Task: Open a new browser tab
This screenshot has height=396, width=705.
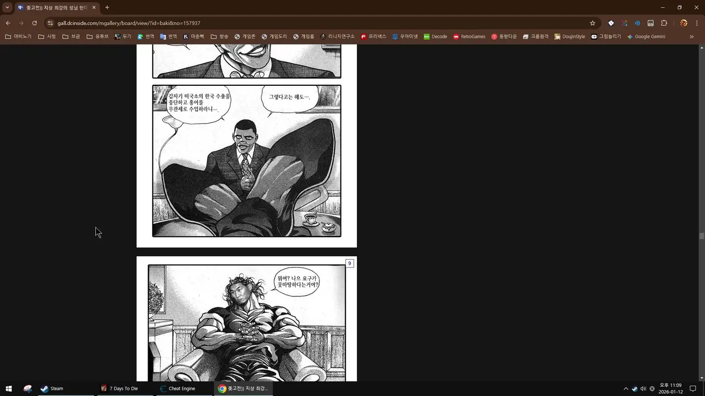Action: click(x=107, y=8)
